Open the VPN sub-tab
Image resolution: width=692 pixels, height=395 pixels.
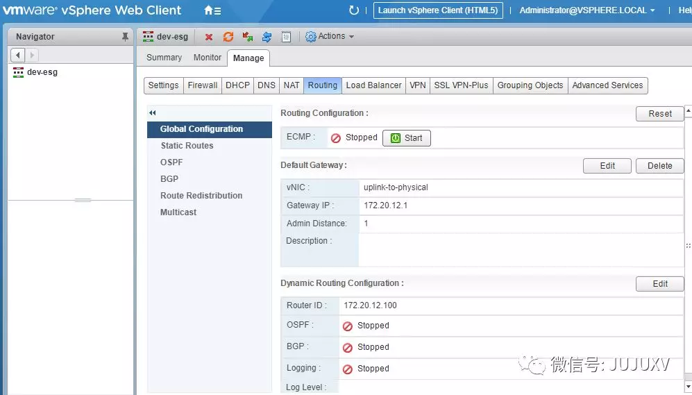[418, 85]
